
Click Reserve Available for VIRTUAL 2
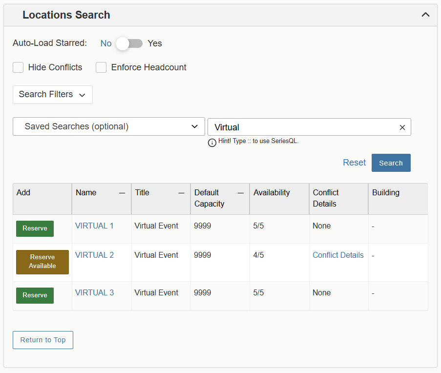(x=42, y=262)
